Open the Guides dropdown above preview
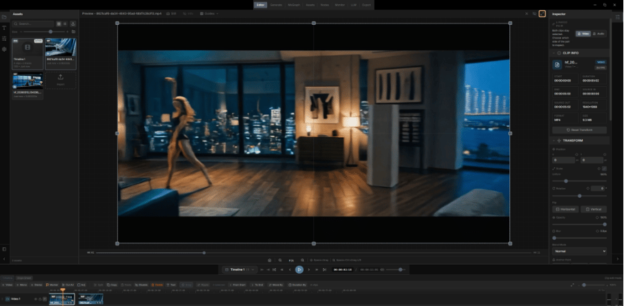Image resolution: width=624 pixels, height=306 pixels. [x=210, y=13]
